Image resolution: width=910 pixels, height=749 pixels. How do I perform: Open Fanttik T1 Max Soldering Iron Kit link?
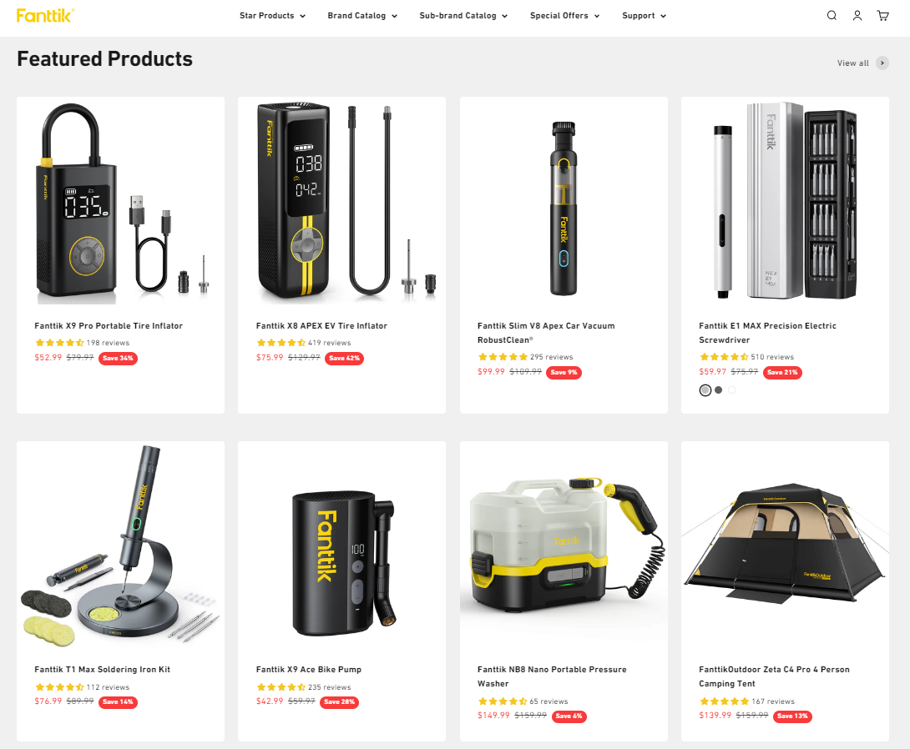pyautogui.click(x=102, y=669)
